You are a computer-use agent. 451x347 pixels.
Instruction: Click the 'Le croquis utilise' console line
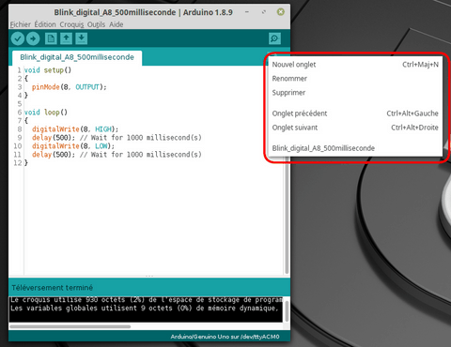click(147, 300)
